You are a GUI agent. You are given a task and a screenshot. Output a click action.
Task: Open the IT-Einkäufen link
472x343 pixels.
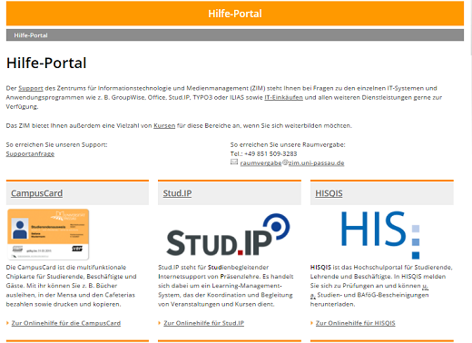283,97
